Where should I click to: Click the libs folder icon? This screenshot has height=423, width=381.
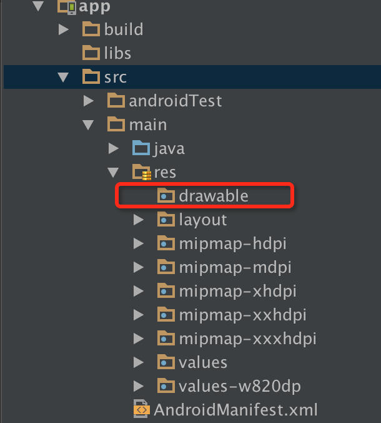click(91, 53)
